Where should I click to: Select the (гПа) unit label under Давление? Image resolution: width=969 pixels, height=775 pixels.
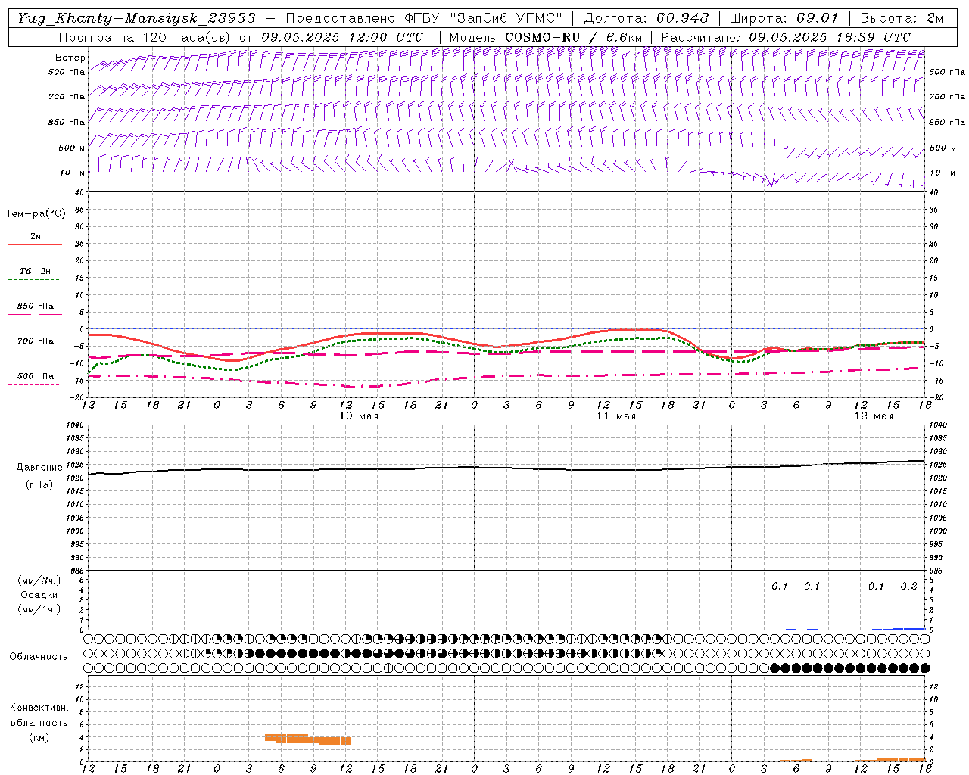39,485
